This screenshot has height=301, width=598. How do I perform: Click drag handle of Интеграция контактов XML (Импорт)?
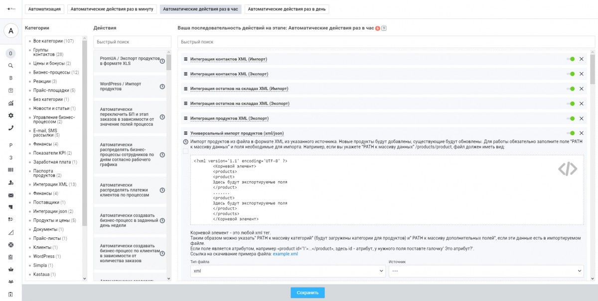(x=185, y=59)
